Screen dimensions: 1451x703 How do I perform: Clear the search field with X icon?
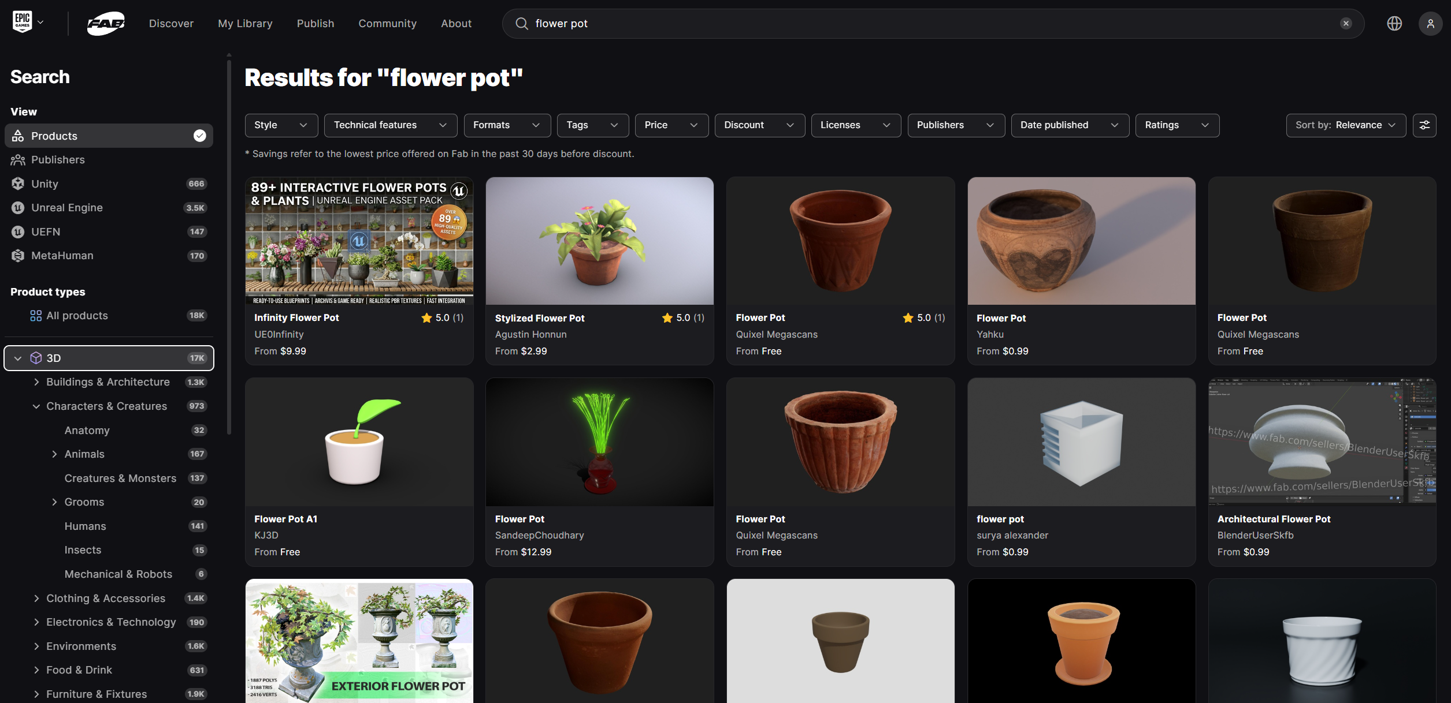tap(1346, 24)
